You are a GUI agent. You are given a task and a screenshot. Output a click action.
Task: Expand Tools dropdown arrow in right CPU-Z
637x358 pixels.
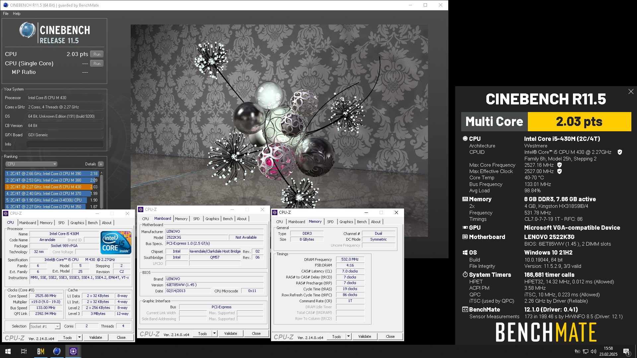pyautogui.click(x=348, y=336)
